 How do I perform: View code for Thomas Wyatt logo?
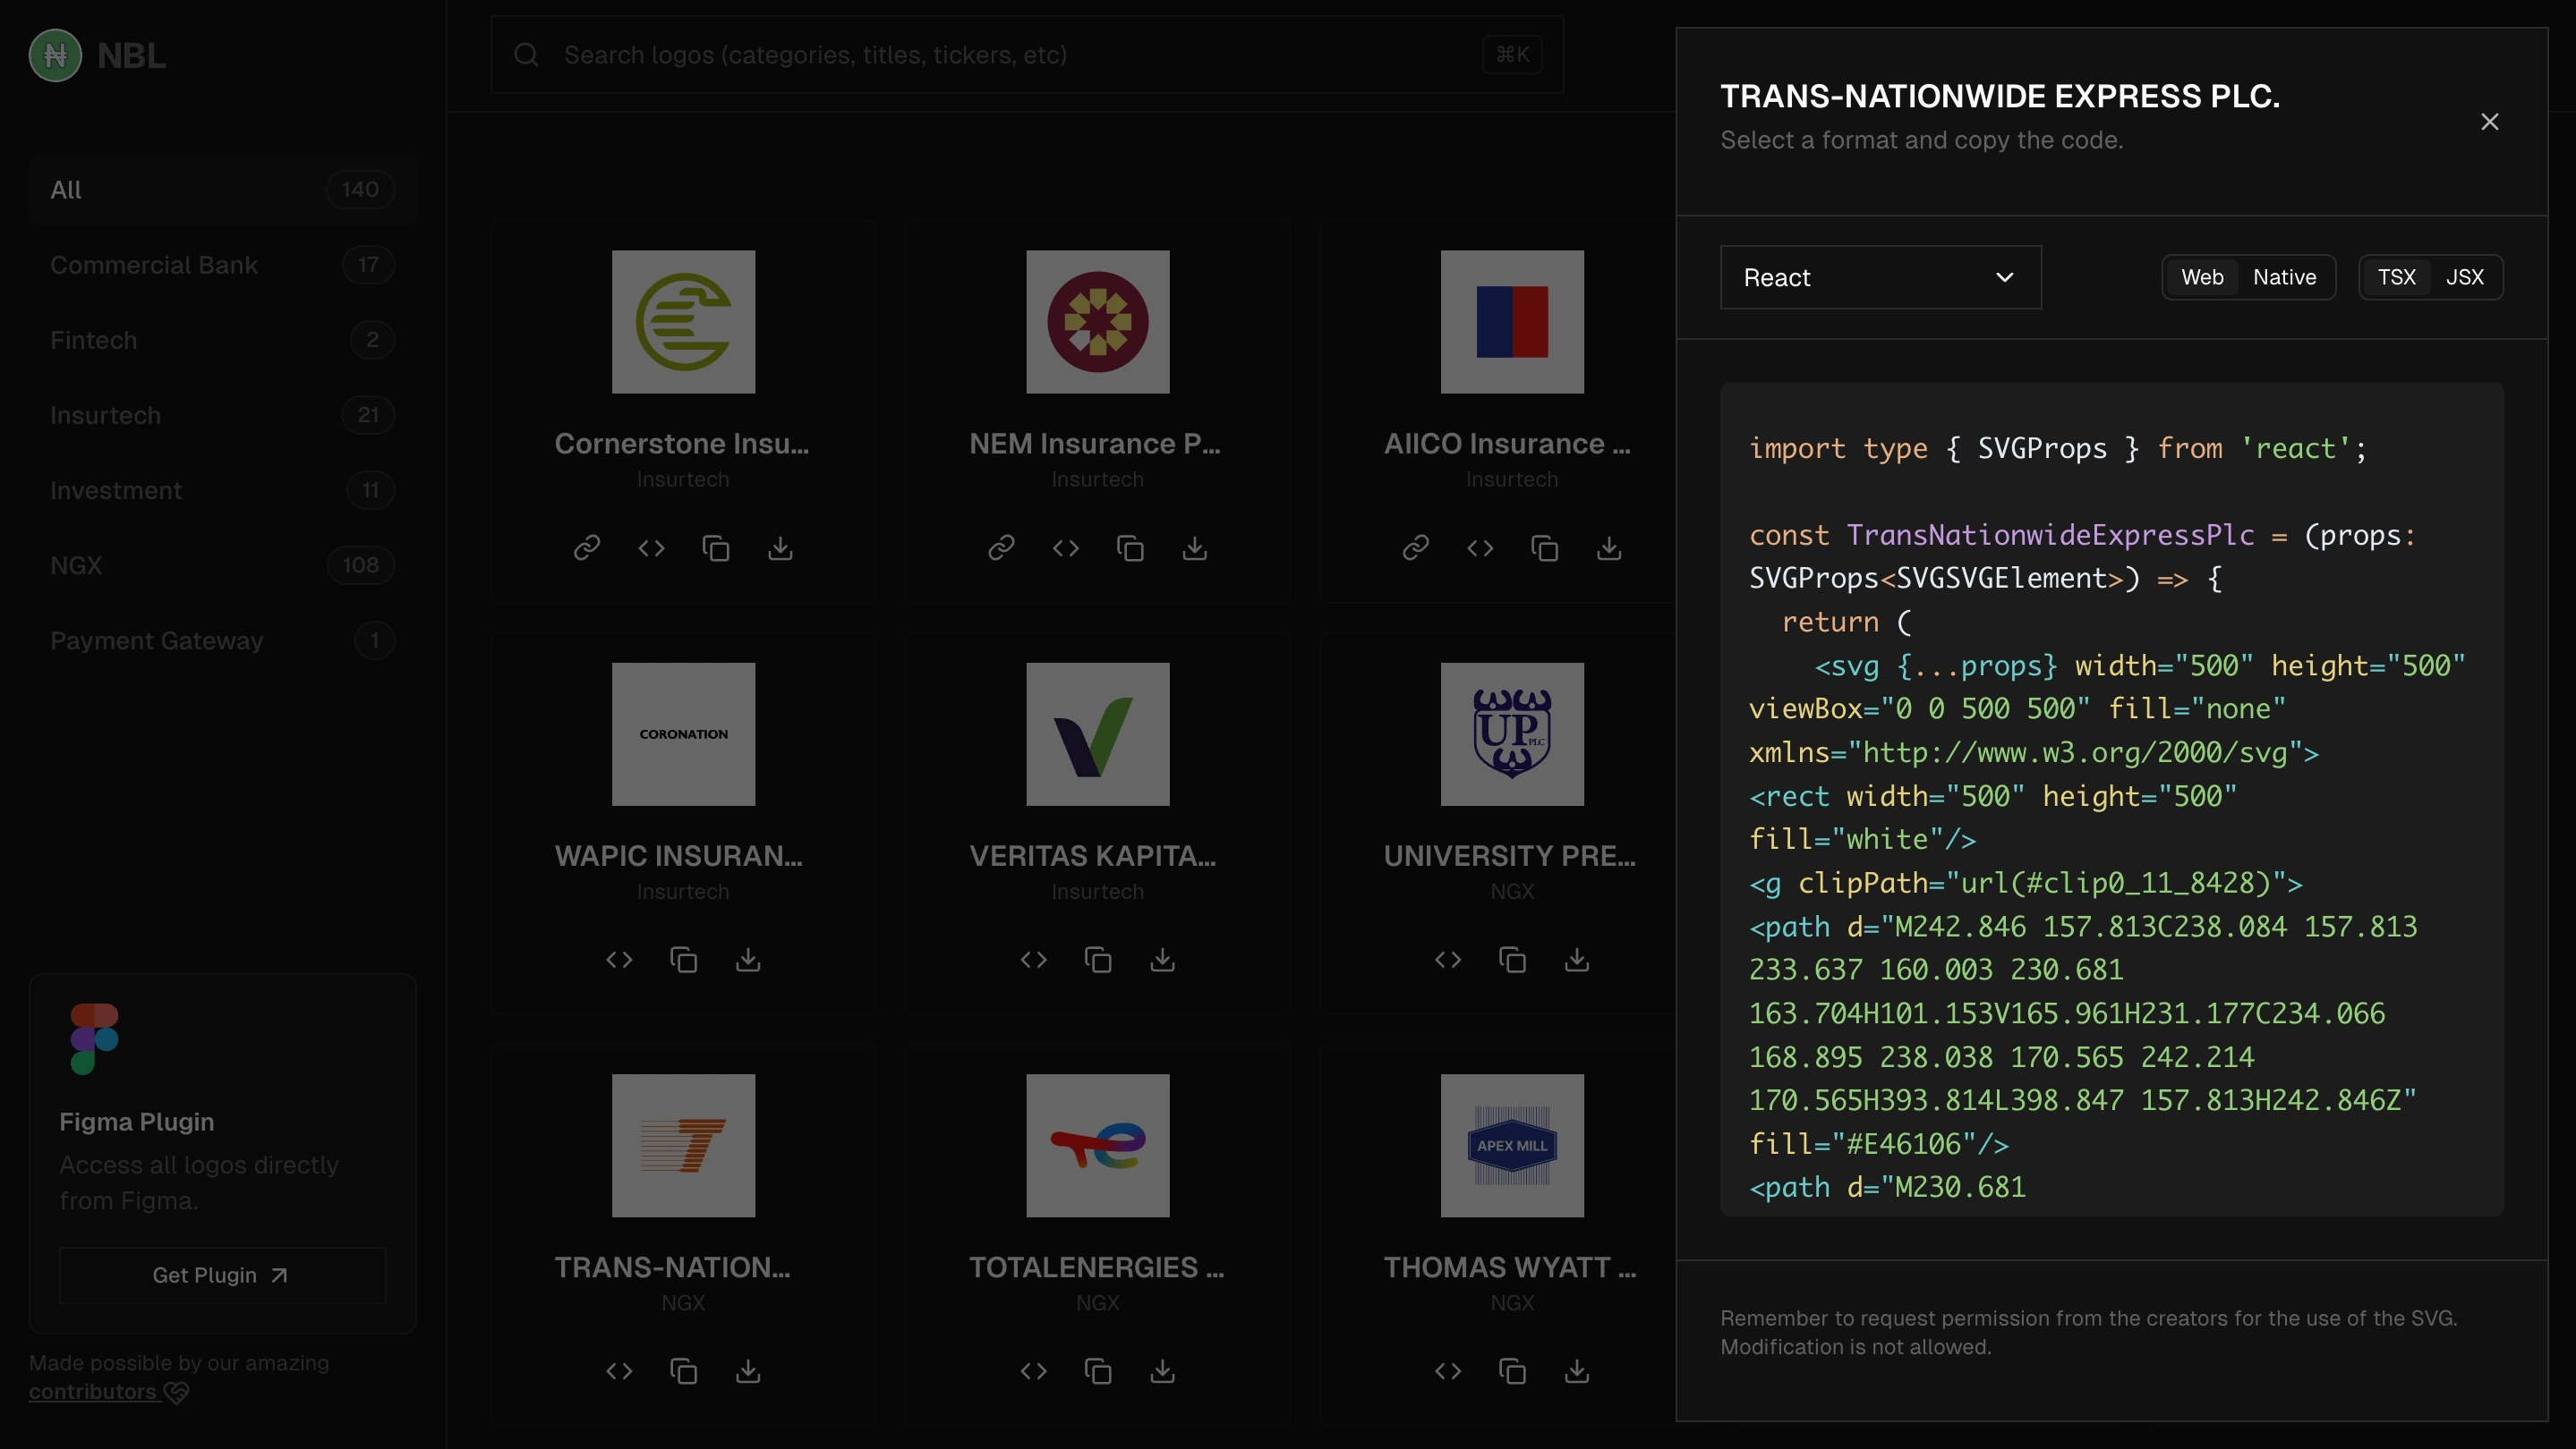tap(1448, 1371)
